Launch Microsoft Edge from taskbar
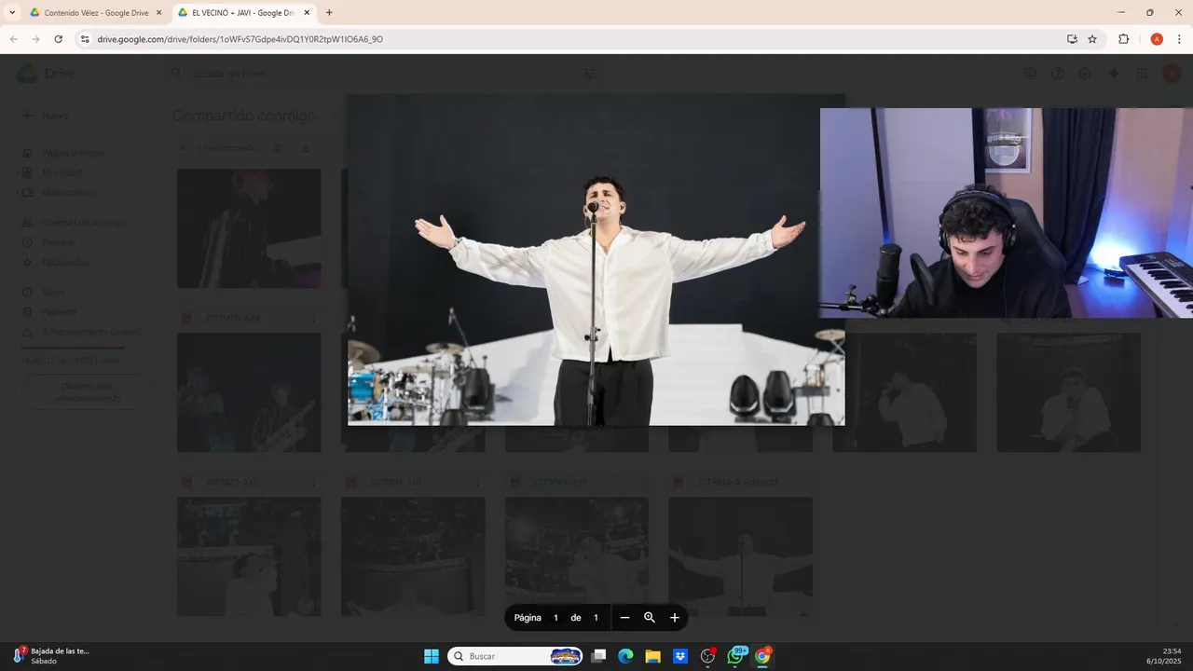 pos(625,656)
